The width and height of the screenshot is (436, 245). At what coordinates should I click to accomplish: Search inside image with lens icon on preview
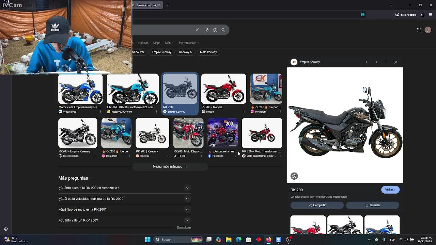[294, 176]
